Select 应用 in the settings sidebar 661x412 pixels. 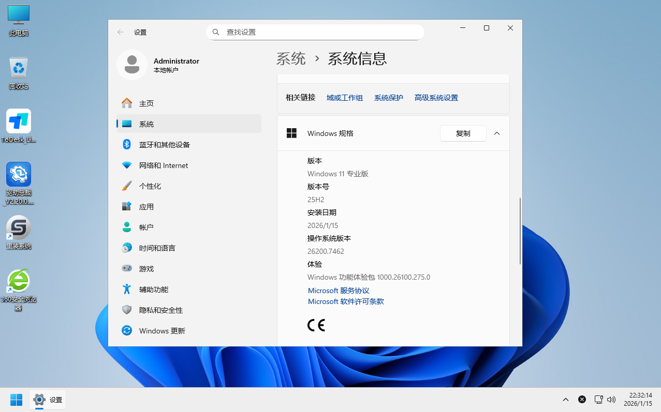(x=146, y=207)
